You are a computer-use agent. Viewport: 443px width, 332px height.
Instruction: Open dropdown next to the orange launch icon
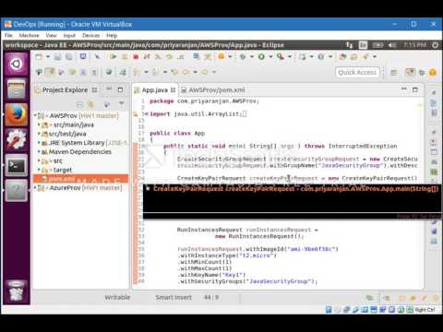pyautogui.click(x=230, y=56)
